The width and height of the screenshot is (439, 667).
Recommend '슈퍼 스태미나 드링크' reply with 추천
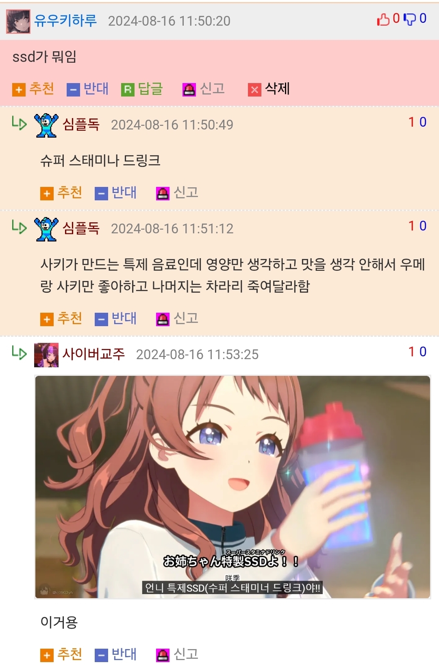(61, 193)
